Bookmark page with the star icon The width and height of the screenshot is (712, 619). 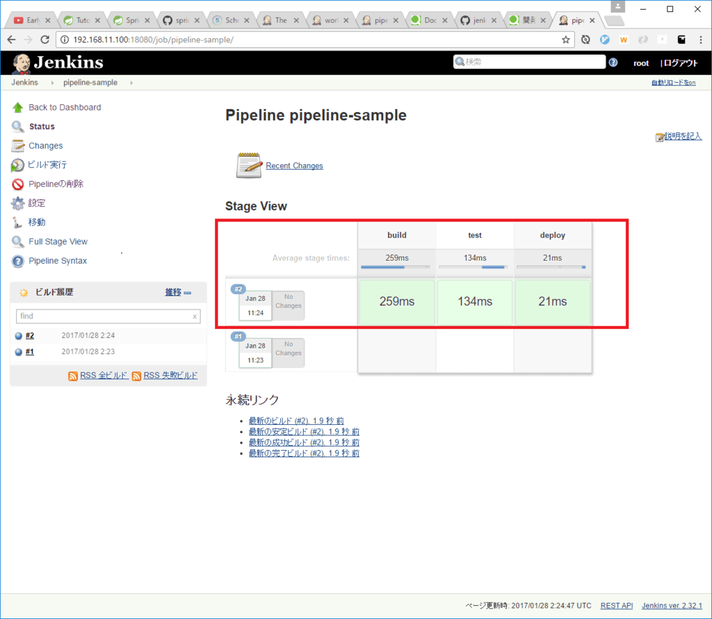(566, 40)
